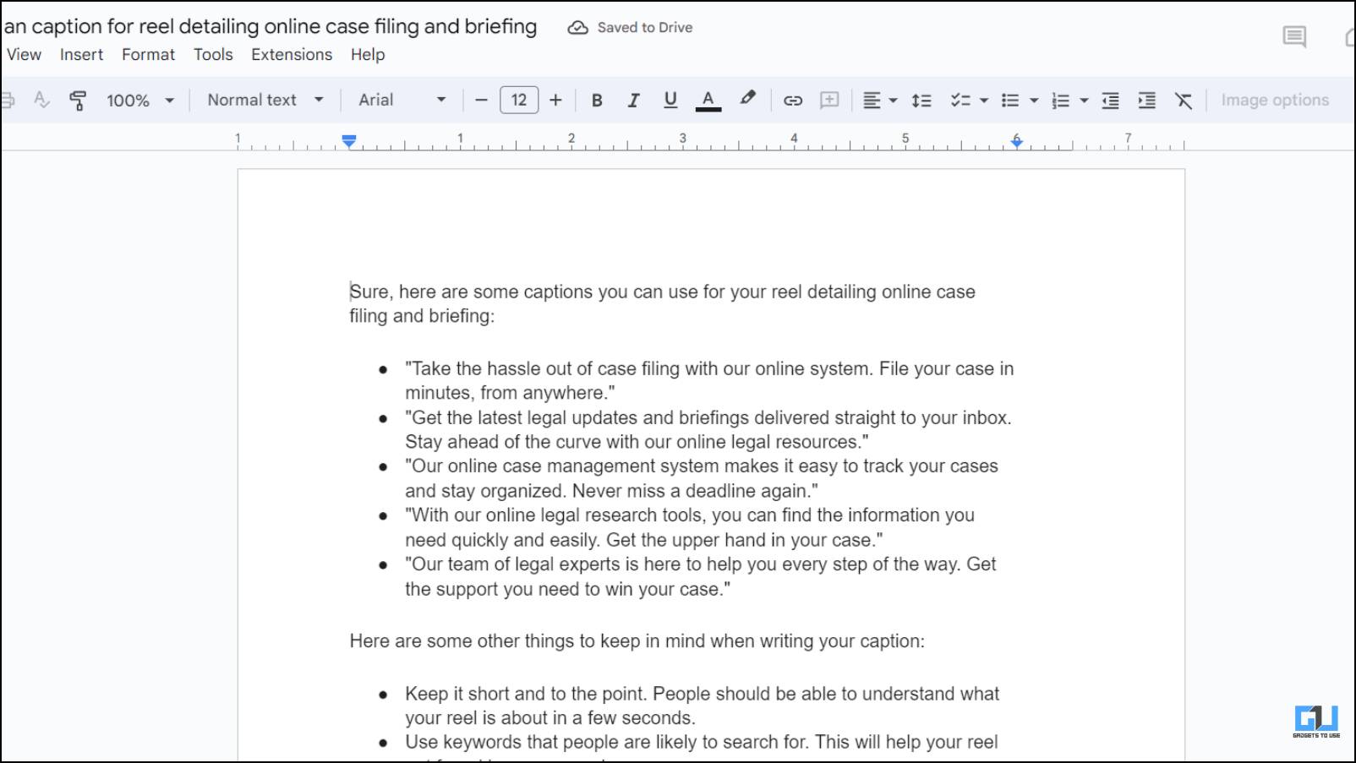1356x763 pixels.
Task: Click the document title text
Action: (270, 26)
